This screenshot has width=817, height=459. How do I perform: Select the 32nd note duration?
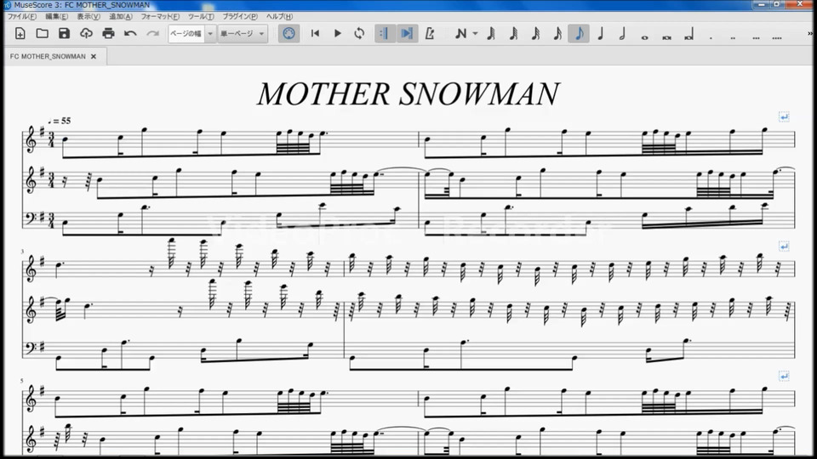[x=535, y=34]
